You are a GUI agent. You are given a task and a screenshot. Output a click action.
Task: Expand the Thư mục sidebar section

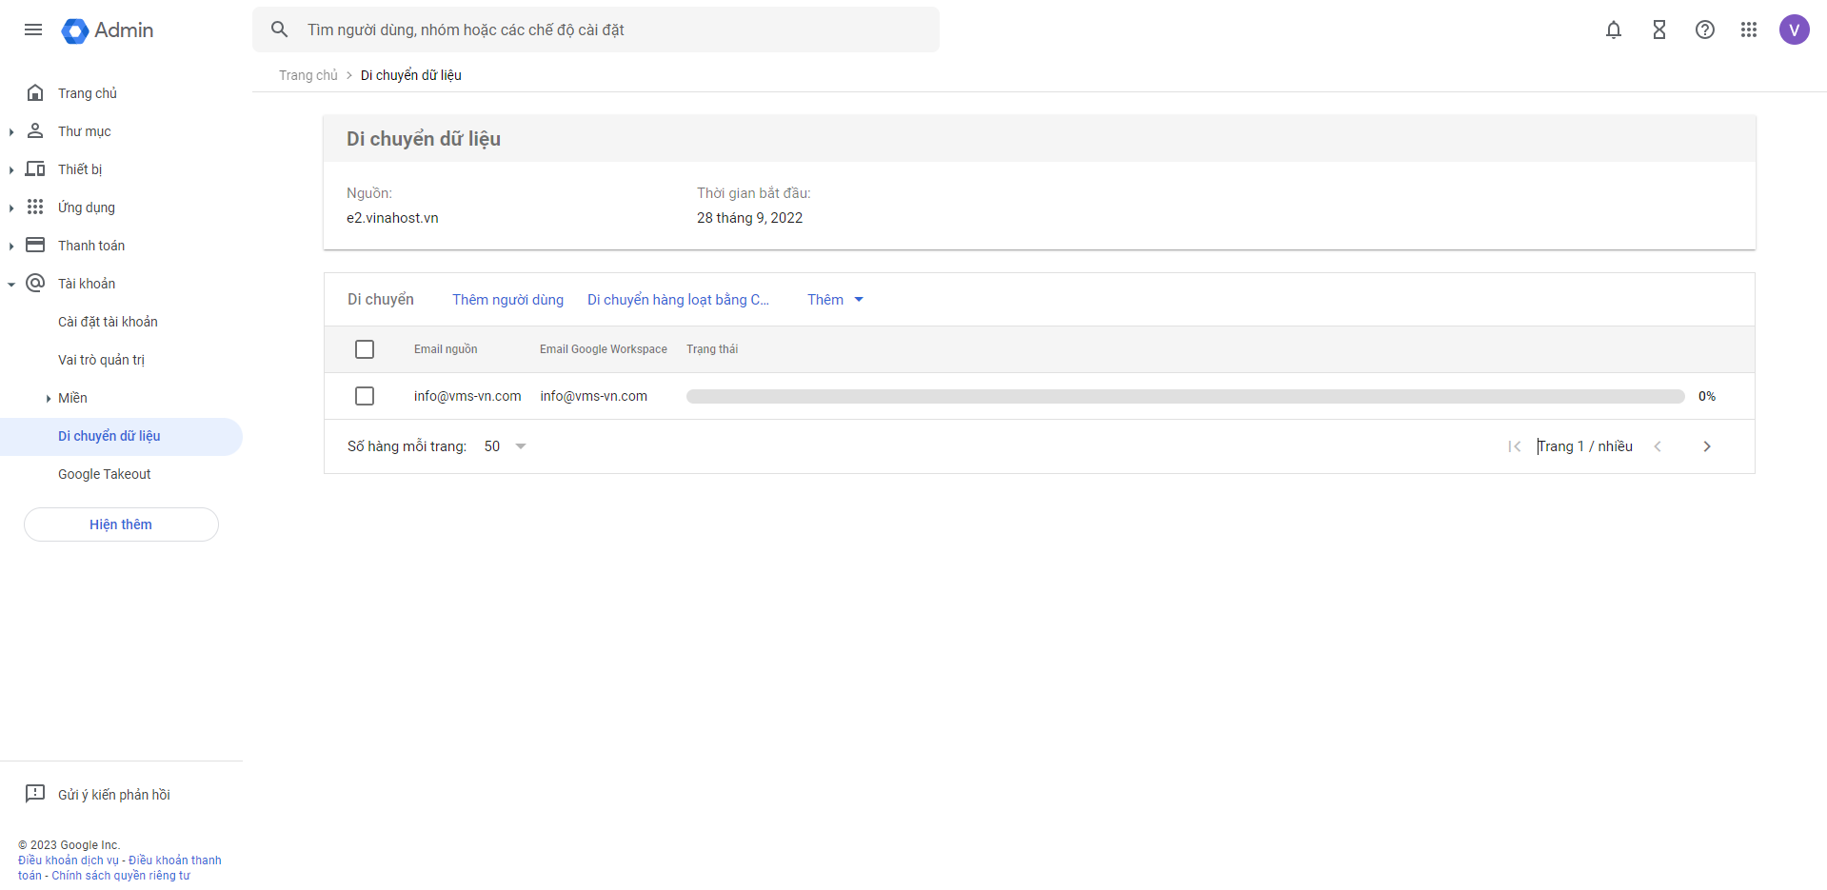(11, 131)
